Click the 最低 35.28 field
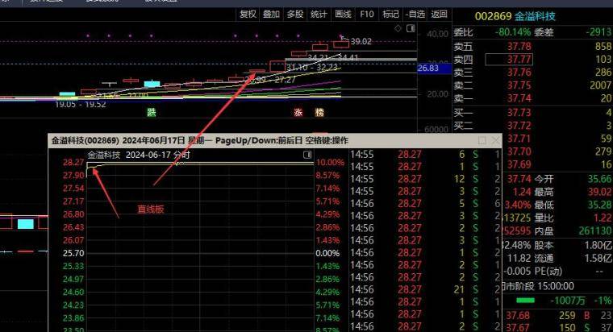 pos(573,205)
